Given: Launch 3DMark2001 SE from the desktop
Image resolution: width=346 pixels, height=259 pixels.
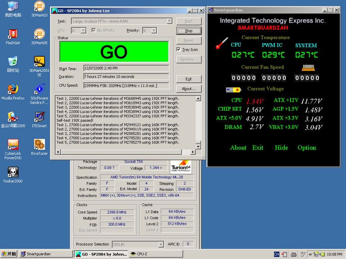Looking at the screenshot, I should 39,66.
